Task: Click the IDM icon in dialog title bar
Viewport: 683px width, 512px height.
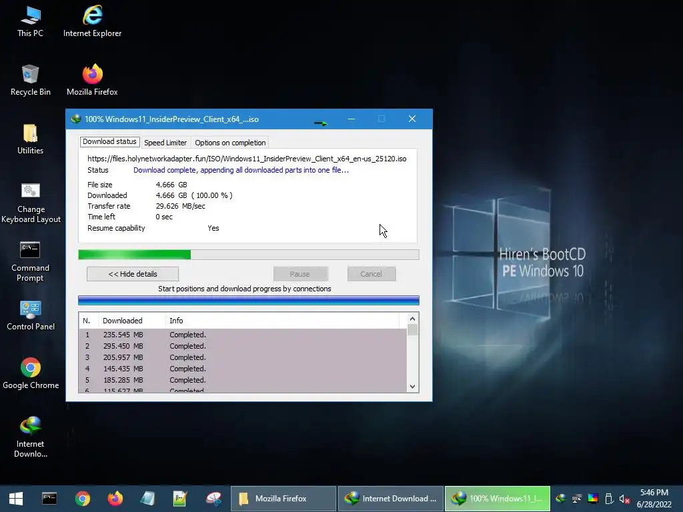Action: click(x=76, y=119)
